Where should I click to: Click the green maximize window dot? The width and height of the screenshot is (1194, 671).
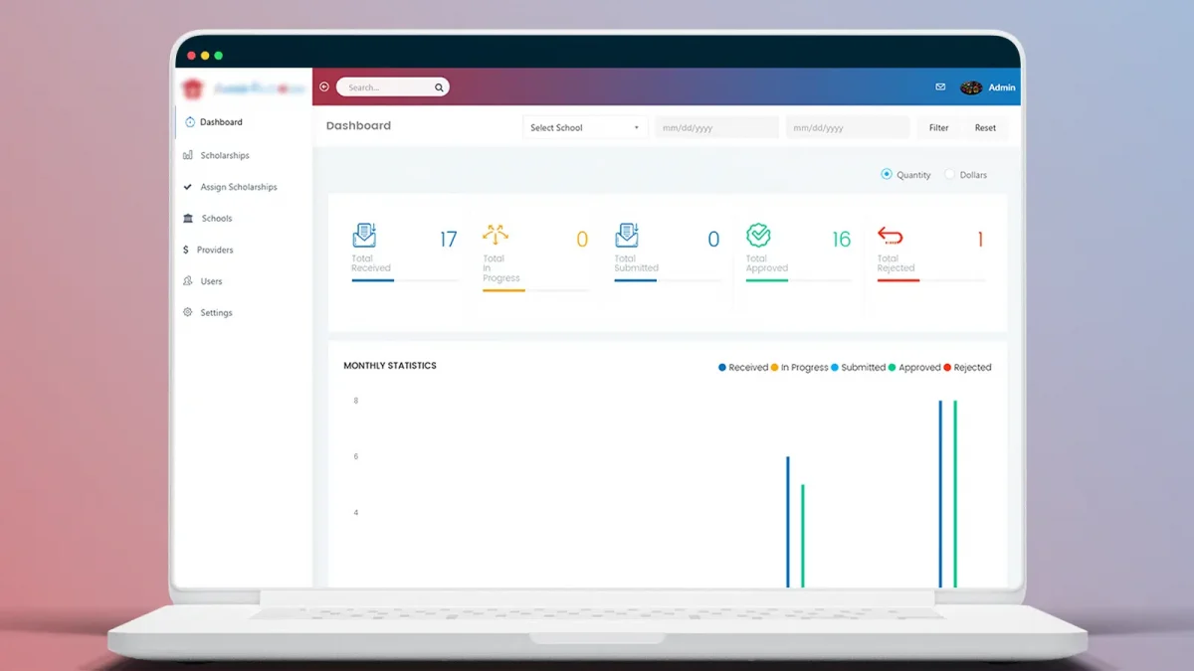pos(219,56)
